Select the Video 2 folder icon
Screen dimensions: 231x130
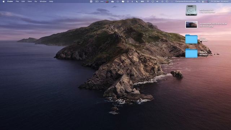click(191, 53)
